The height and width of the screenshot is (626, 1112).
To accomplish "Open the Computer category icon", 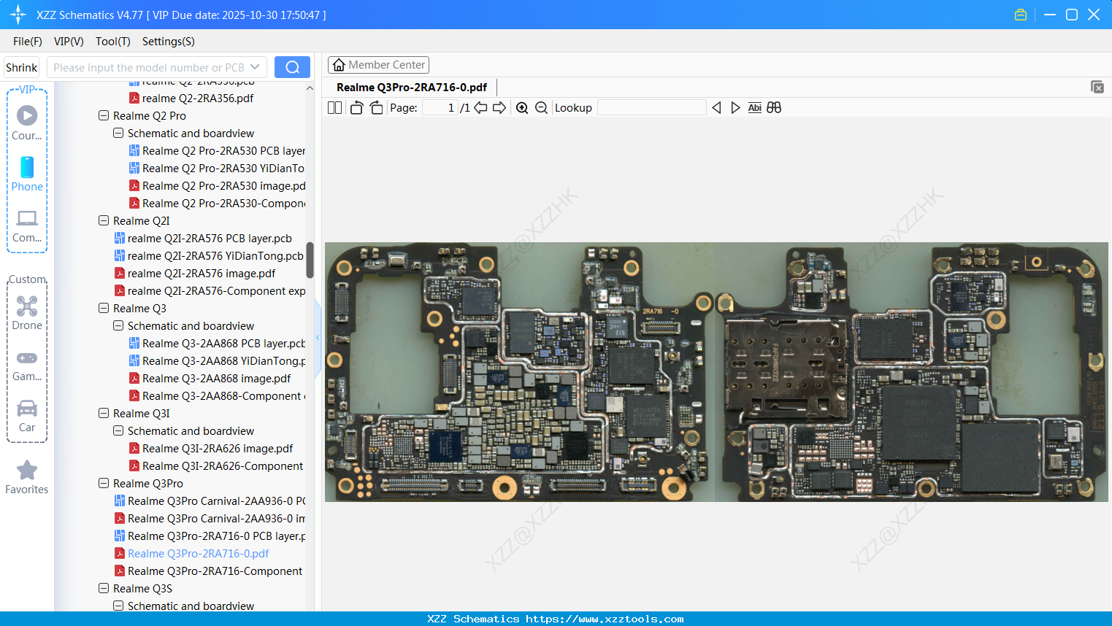I will pos(27,225).
